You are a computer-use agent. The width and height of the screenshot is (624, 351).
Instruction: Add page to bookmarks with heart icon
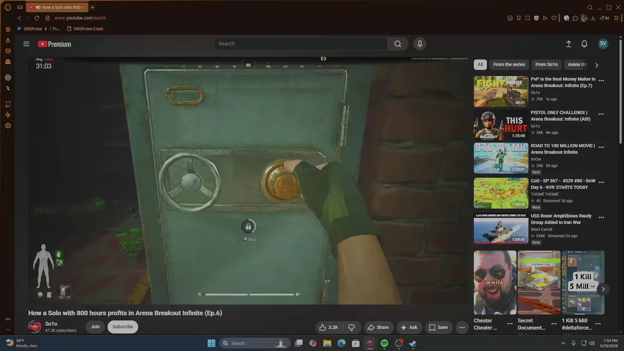[x=554, y=18]
